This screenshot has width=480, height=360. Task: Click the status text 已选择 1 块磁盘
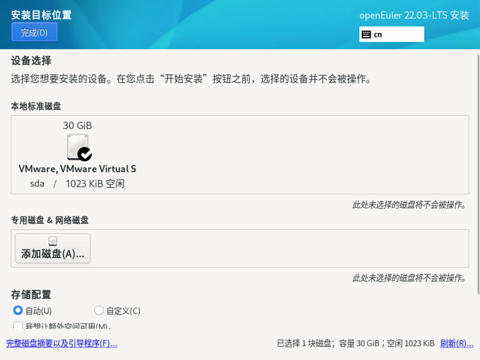pyautogui.click(x=304, y=343)
